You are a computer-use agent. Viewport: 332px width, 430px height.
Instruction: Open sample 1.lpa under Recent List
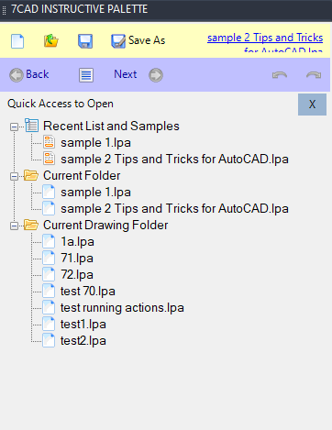click(95, 143)
